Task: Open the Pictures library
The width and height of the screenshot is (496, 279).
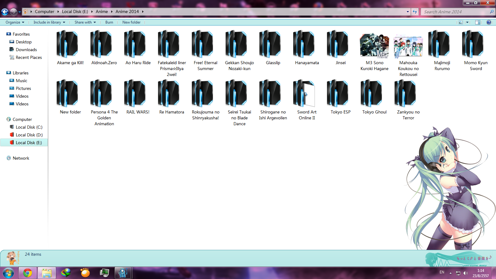Action: coord(23,88)
